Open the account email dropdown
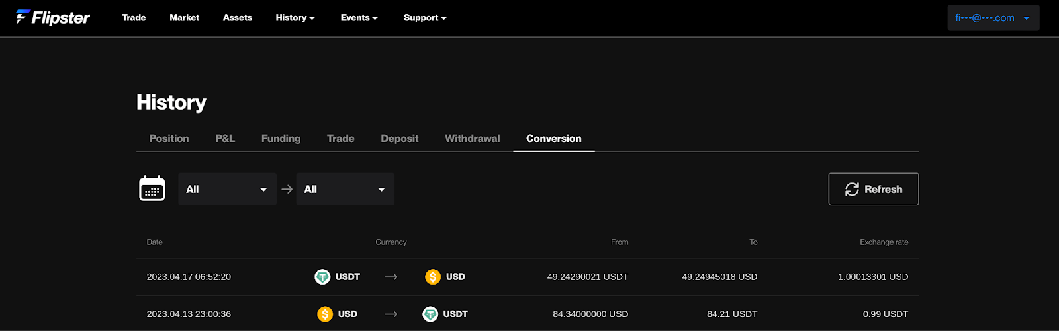Viewport: 1059px width, 331px height. 993,18
